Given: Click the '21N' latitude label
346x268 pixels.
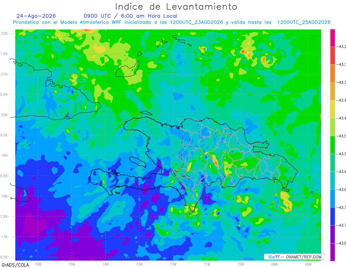Looking at the screenshot, I should [x=5, y=74].
